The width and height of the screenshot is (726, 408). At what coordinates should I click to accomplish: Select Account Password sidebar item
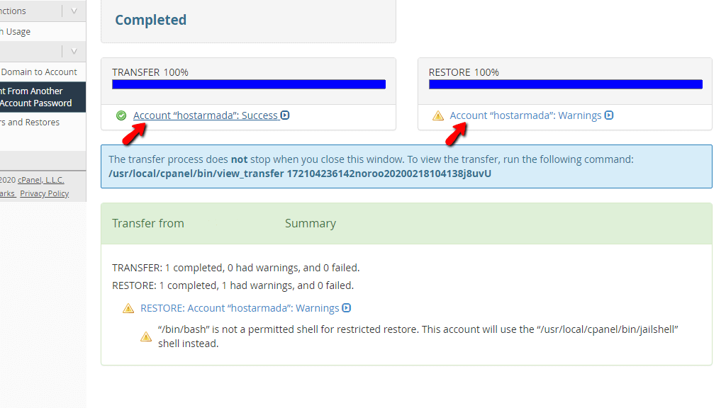(36, 103)
